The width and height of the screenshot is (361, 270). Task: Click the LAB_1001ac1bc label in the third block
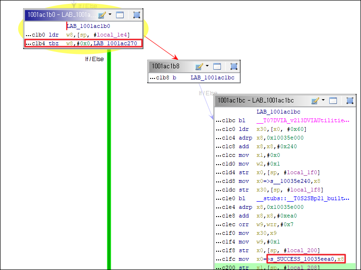(278, 112)
